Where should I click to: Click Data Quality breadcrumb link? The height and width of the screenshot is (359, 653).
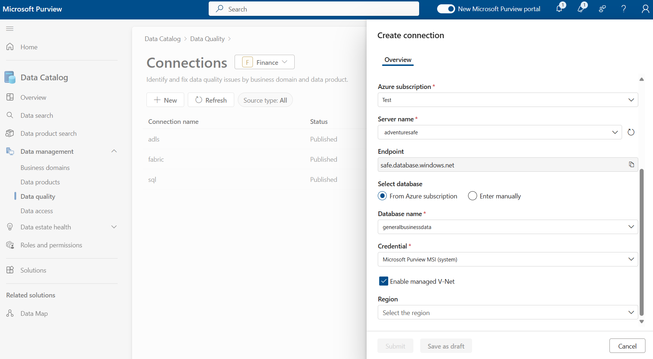point(207,39)
